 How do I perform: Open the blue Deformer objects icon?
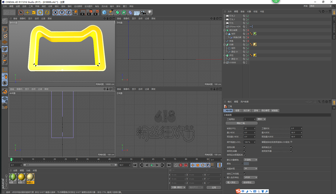pos(130,12)
